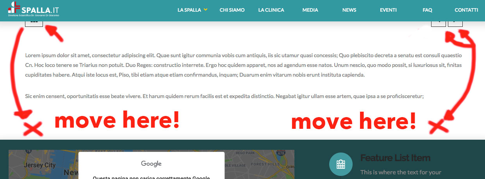Navigate to La Clinica
Image resolution: width=485 pixels, height=179 pixels.
(x=271, y=10)
